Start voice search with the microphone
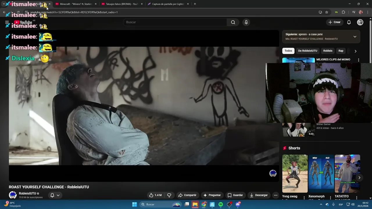Image resolution: width=372 pixels, height=209 pixels. [246, 22]
